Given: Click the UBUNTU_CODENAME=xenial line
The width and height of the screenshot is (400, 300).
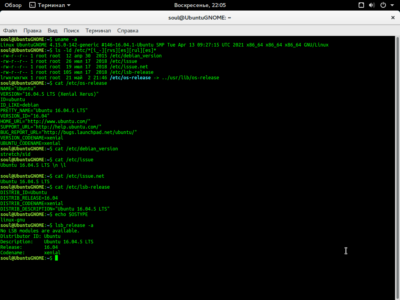Looking at the screenshot, I should coord(30,143).
